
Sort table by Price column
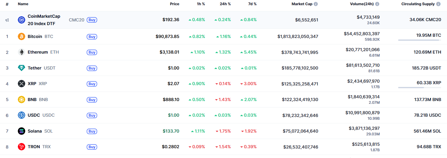click(174, 4)
